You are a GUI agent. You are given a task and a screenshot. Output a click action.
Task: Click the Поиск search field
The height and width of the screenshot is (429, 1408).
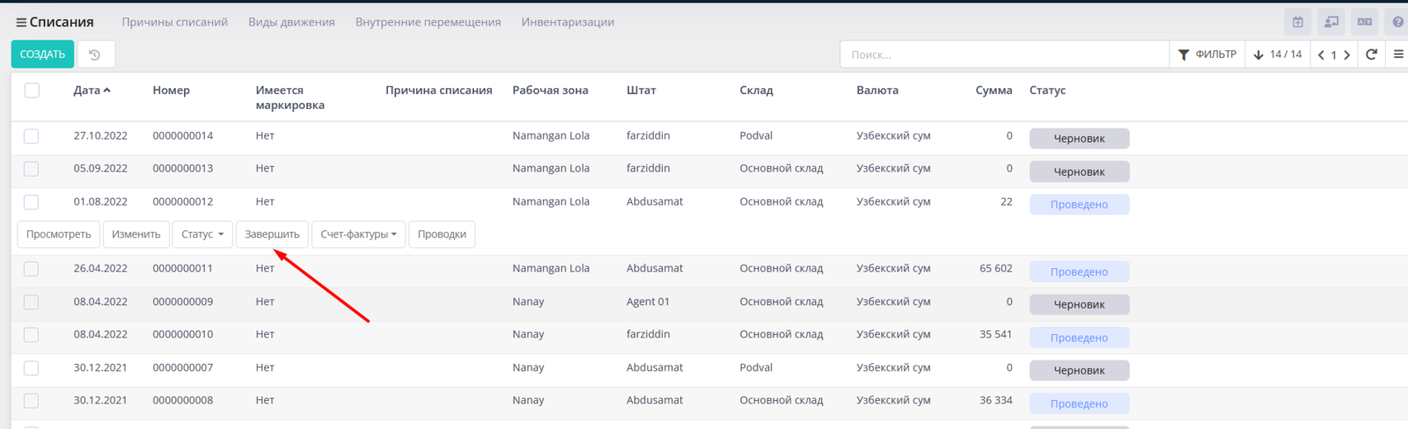1003,55
